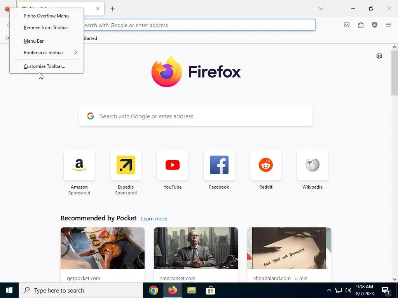
Task: Launch Chrome from the taskbar
Action: point(154,290)
